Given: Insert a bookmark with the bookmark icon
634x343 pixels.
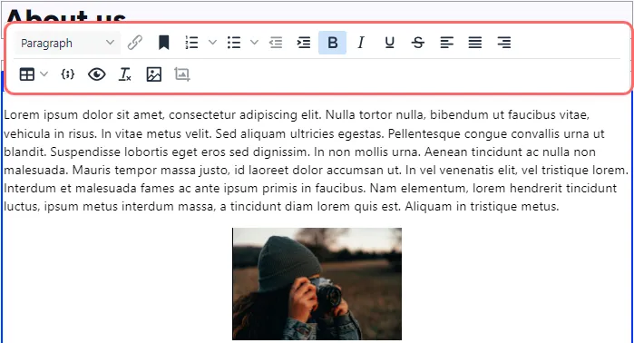Looking at the screenshot, I should tap(164, 43).
